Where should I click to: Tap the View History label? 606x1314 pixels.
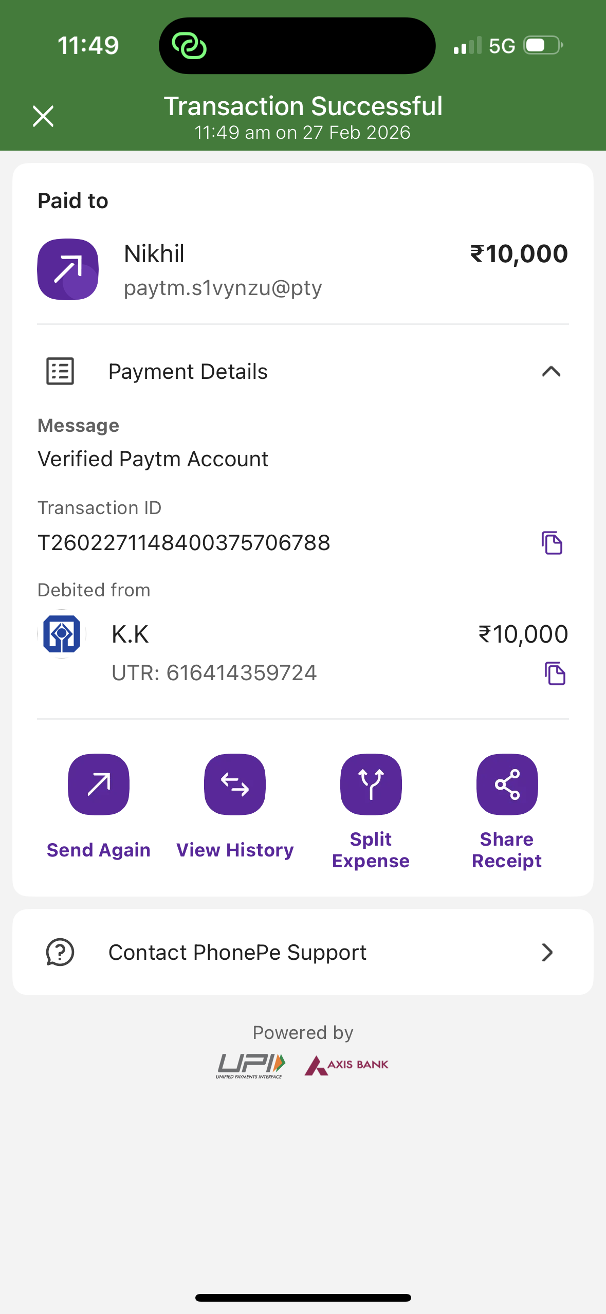(235, 850)
